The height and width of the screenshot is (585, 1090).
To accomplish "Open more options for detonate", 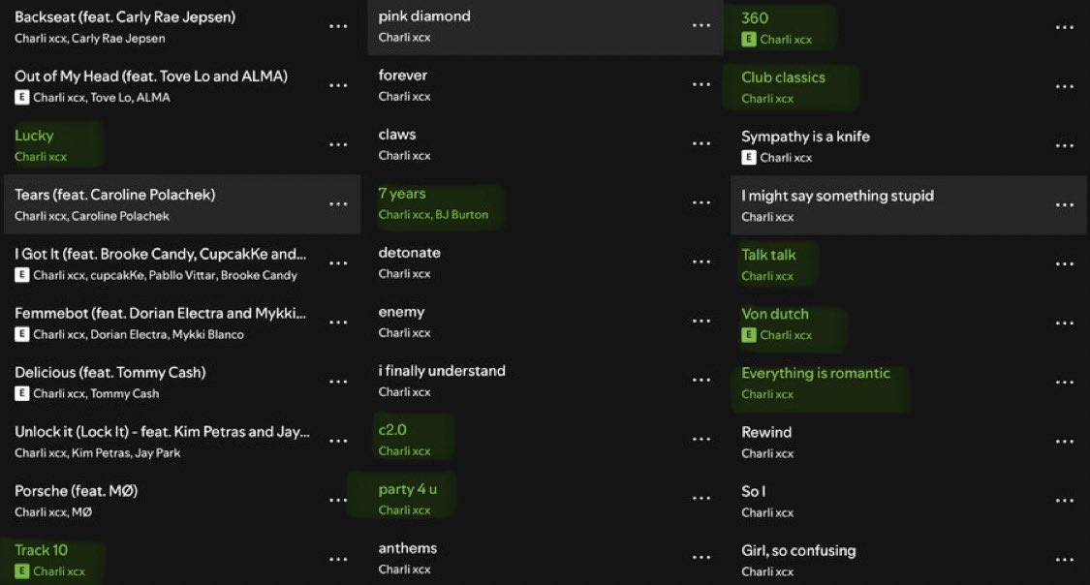I will pyautogui.click(x=701, y=262).
